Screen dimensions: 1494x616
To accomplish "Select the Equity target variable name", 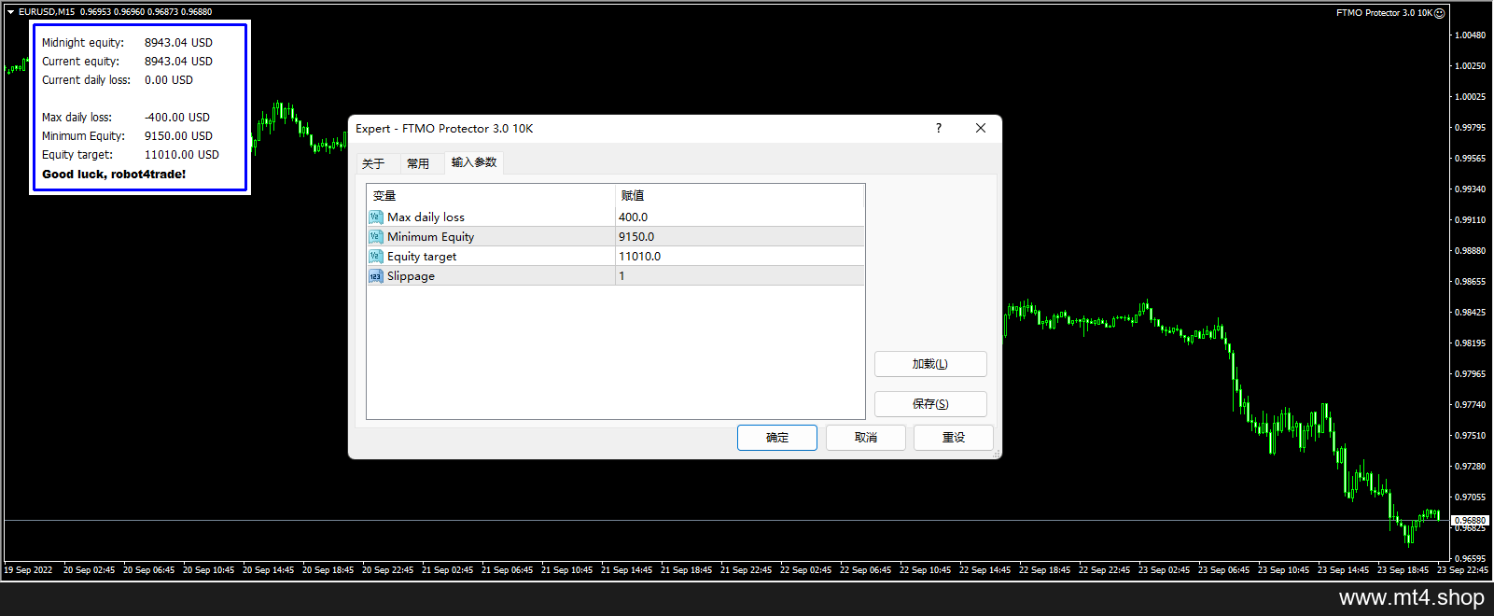I will point(422,257).
